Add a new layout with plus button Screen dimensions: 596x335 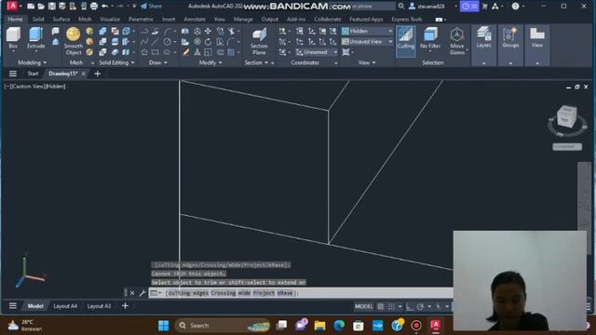pos(125,306)
